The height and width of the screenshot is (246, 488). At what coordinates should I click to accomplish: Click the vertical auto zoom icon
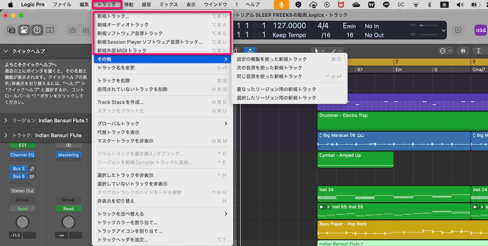click(x=478, y=51)
